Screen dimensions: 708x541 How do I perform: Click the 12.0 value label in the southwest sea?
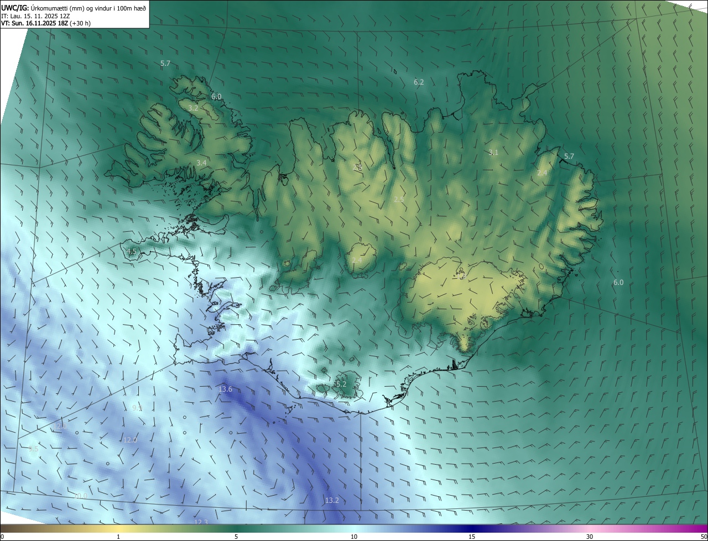(129, 440)
